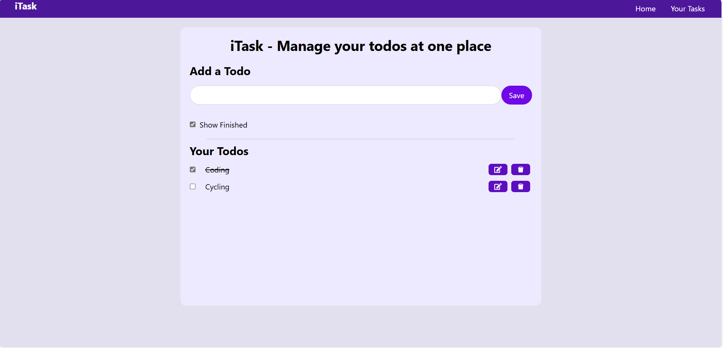
Task: Mark the Cycling todo as done
Action: tap(193, 186)
